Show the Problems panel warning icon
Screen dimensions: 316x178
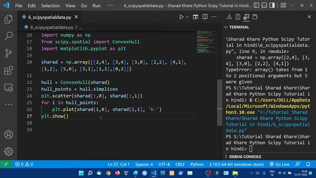pos(229,17)
